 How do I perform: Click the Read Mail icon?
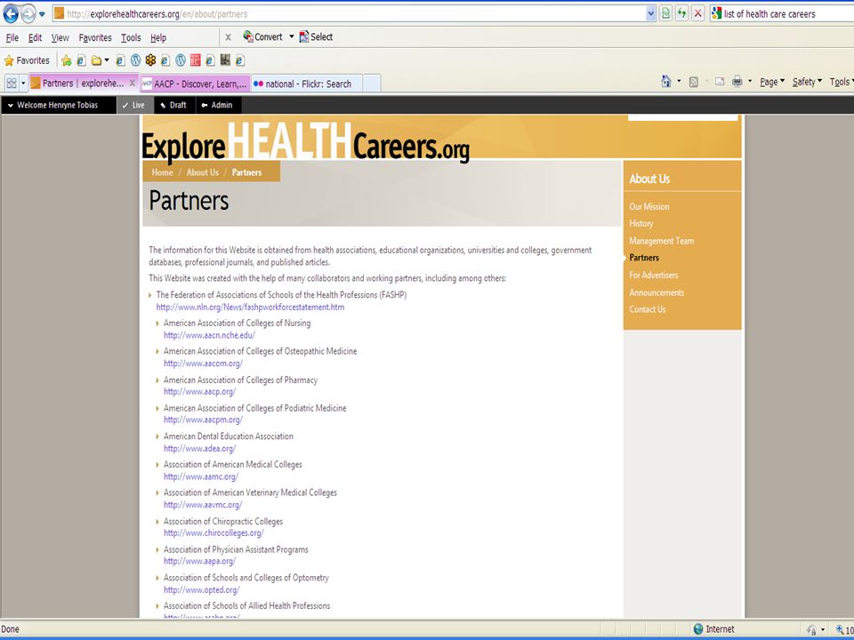[x=720, y=82]
